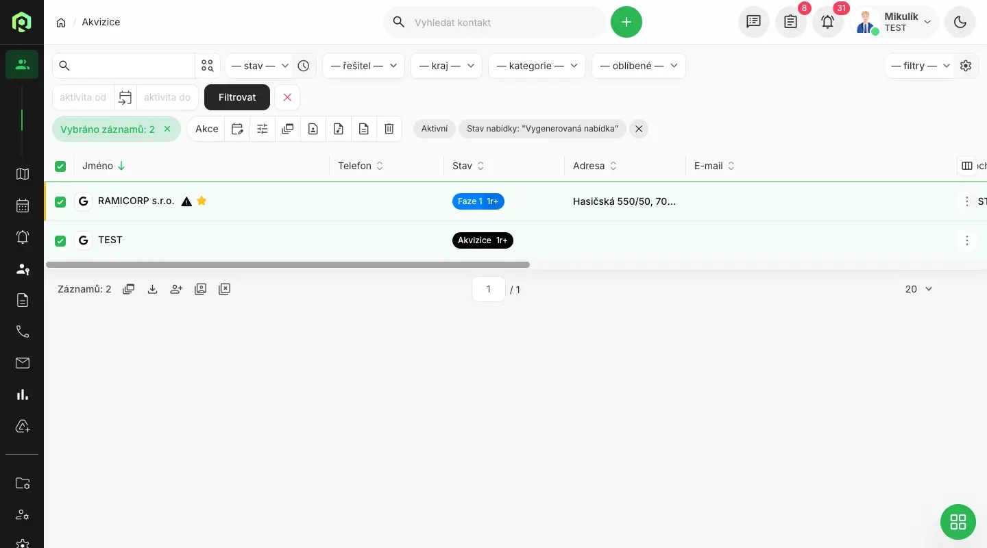Open phone calls icon in sidebar
Image resolution: width=987 pixels, height=548 pixels.
(x=23, y=332)
